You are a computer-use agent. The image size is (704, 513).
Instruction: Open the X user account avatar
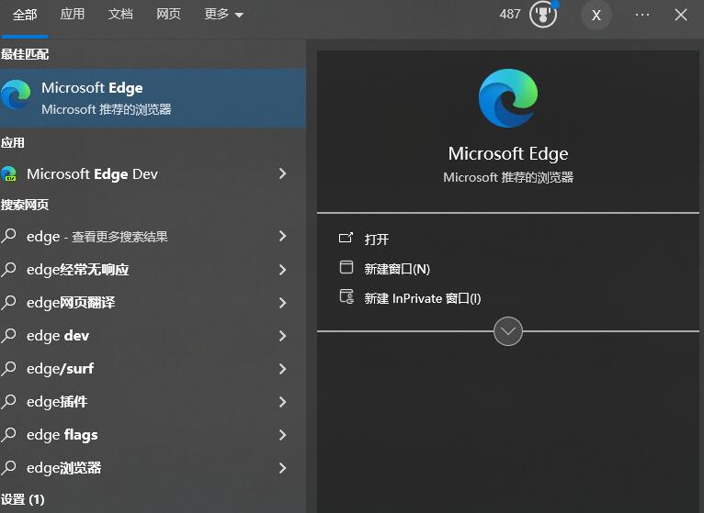coord(596,16)
